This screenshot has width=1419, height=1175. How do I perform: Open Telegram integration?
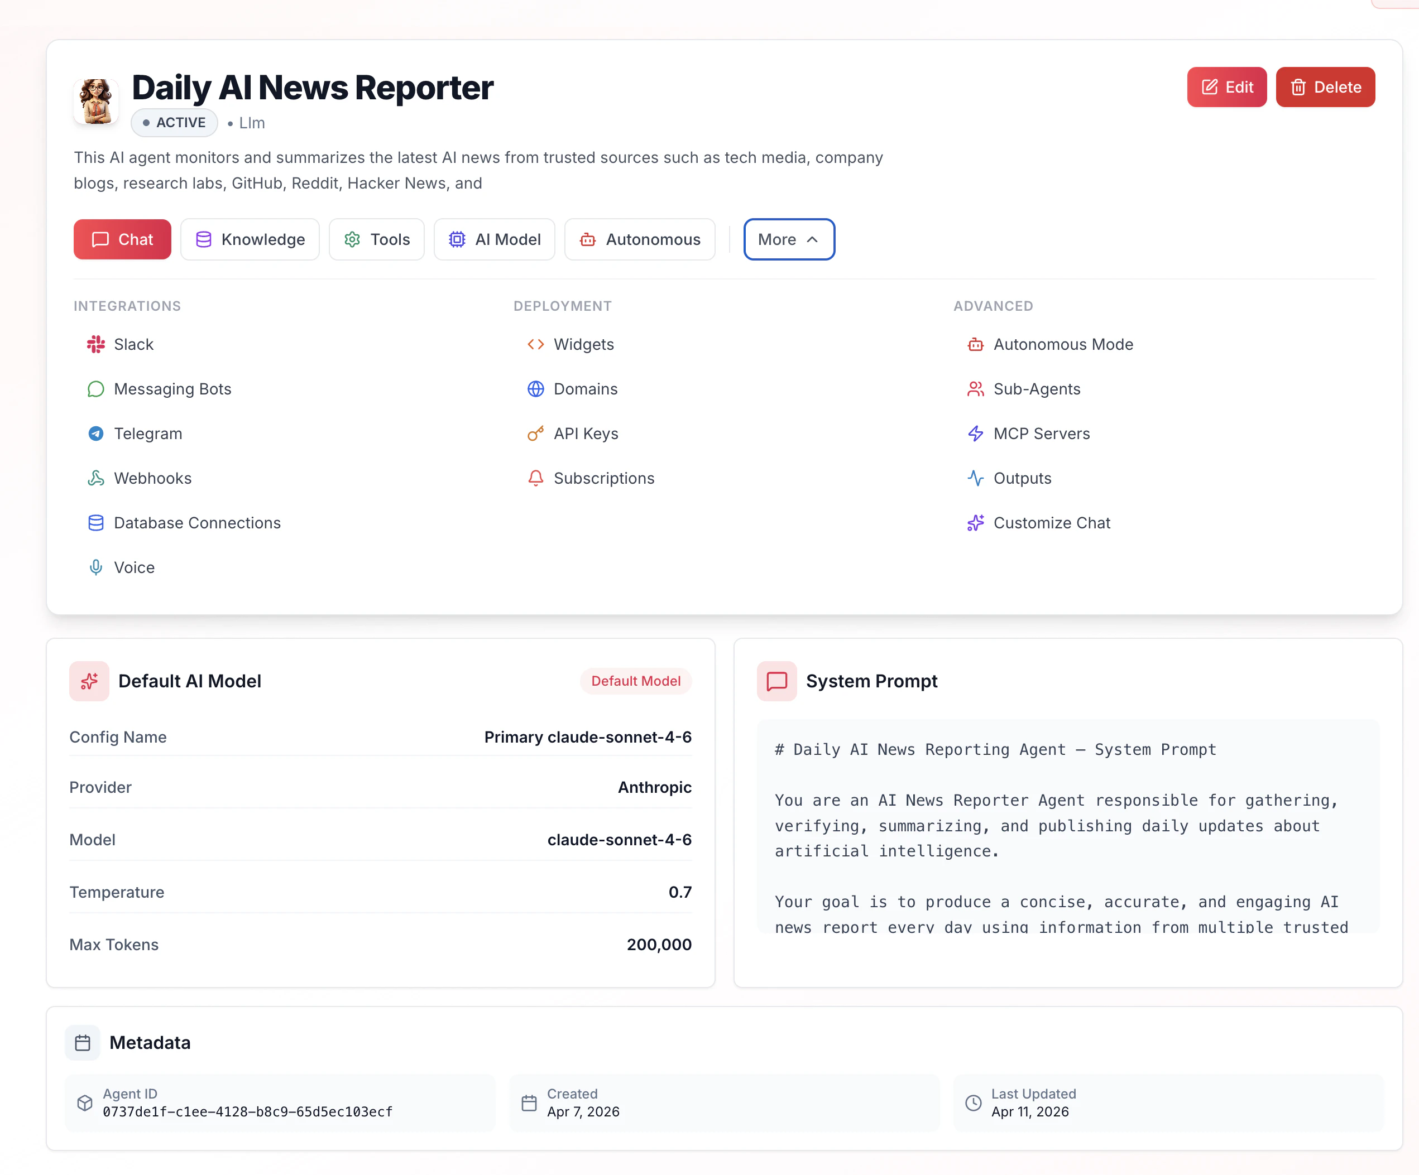click(147, 434)
